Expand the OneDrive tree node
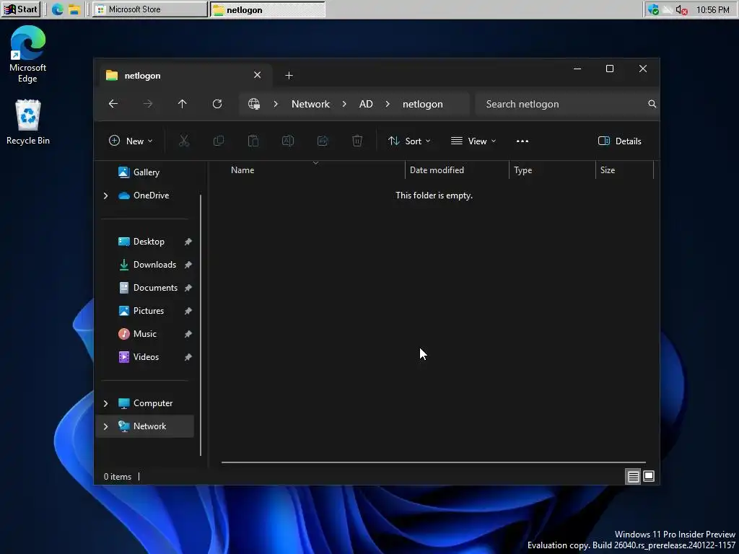 (105, 195)
